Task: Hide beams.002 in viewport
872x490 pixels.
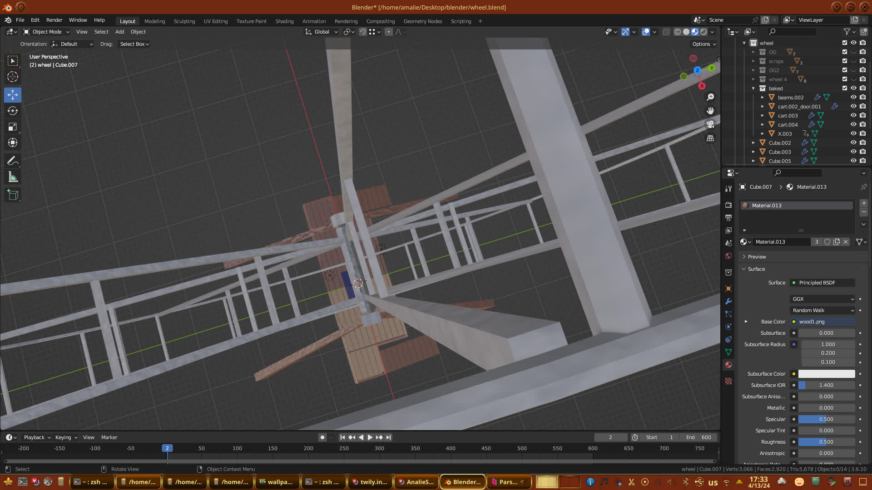Action: [853, 97]
